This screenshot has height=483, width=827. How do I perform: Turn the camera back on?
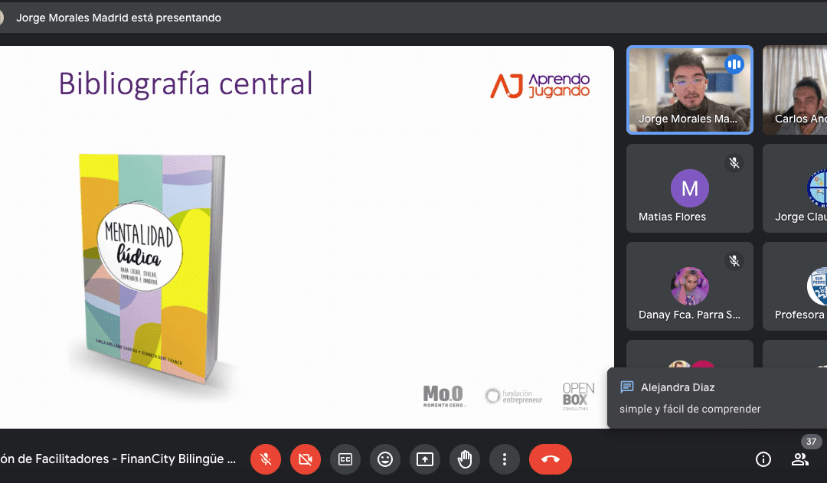tap(306, 459)
